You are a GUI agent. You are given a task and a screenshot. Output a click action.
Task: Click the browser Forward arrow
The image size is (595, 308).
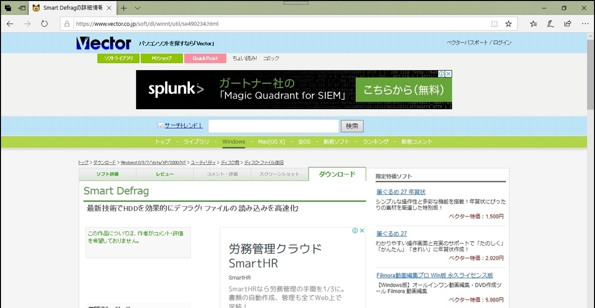coord(27,24)
